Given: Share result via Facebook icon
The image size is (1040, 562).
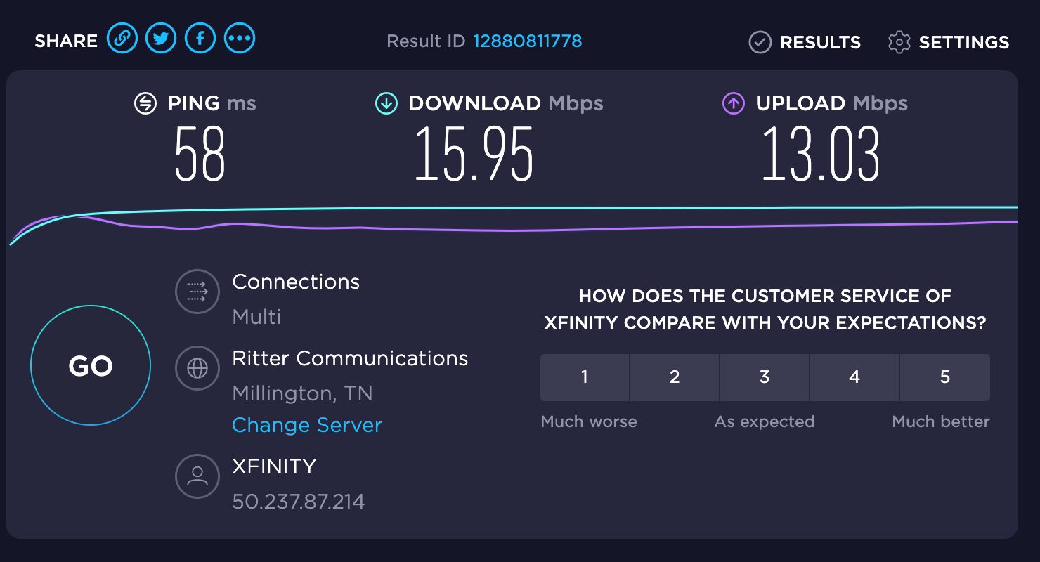Looking at the screenshot, I should pyautogui.click(x=200, y=38).
